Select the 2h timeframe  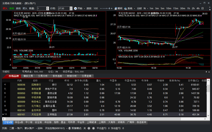193,8
